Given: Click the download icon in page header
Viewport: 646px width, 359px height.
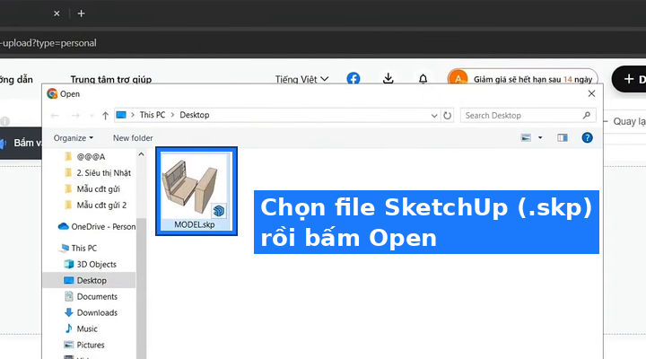Looking at the screenshot, I should coord(388,78).
